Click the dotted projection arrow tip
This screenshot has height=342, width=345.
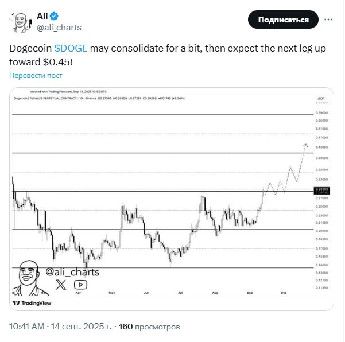[x=306, y=145]
